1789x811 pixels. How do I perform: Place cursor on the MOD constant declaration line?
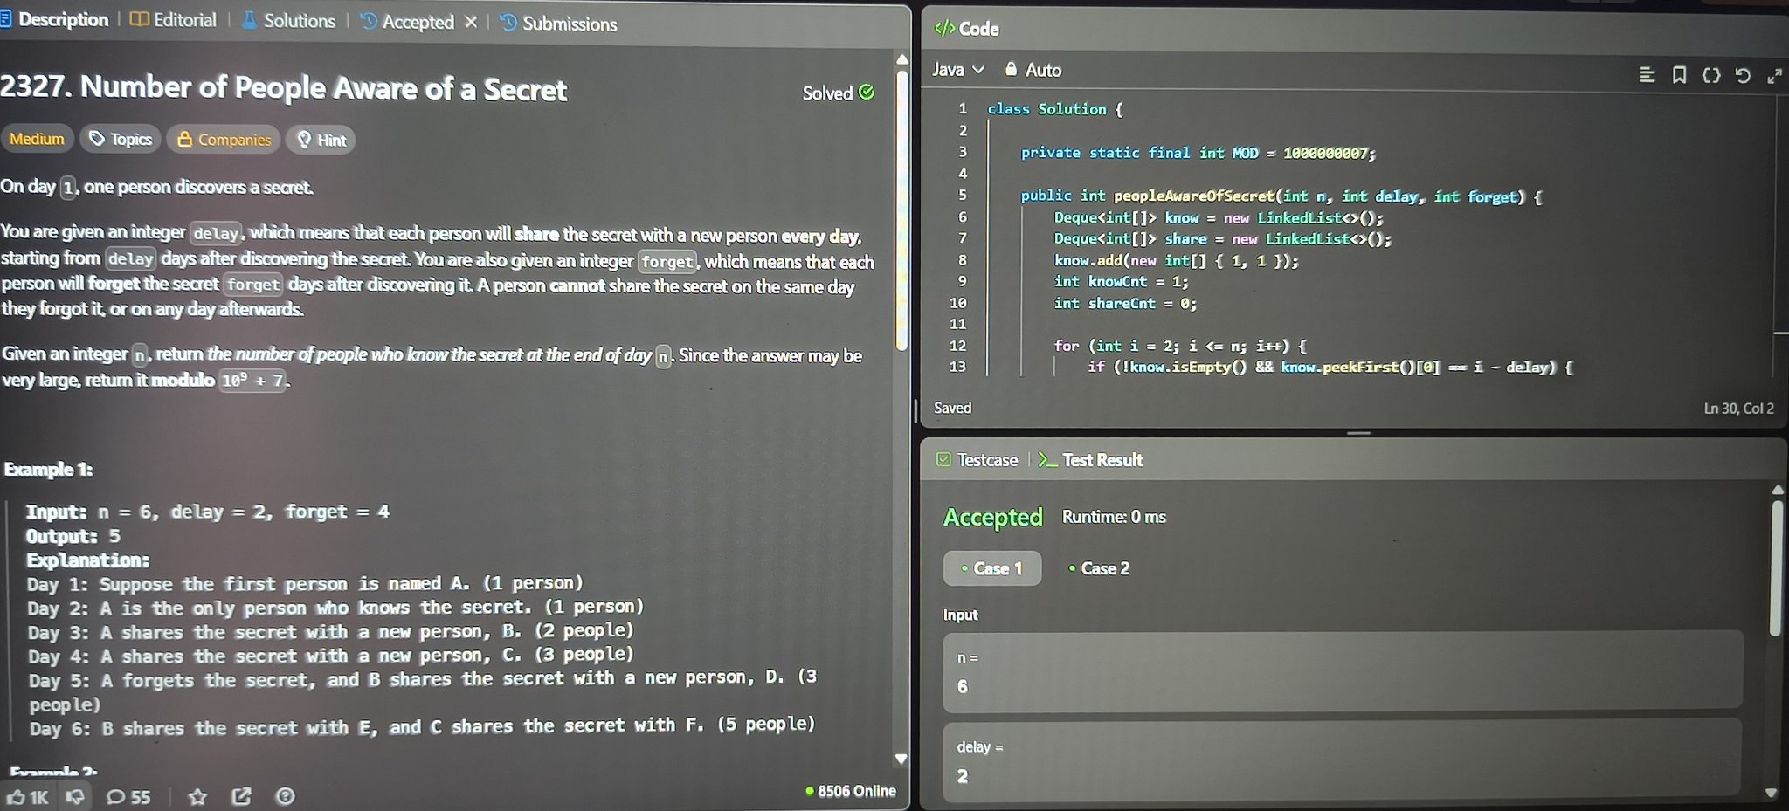tap(1198, 153)
